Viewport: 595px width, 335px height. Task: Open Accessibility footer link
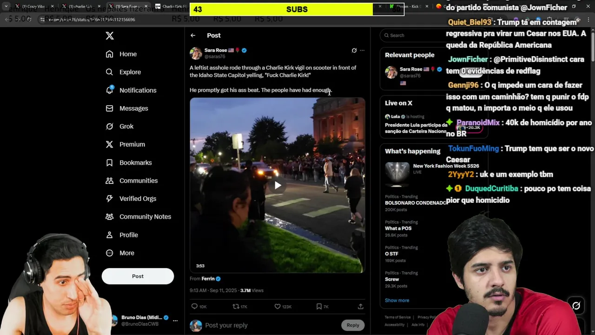tap(394, 325)
